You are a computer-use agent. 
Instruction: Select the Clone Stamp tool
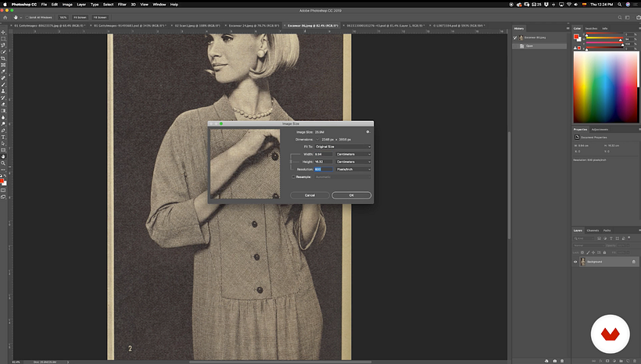[x=3, y=91]
